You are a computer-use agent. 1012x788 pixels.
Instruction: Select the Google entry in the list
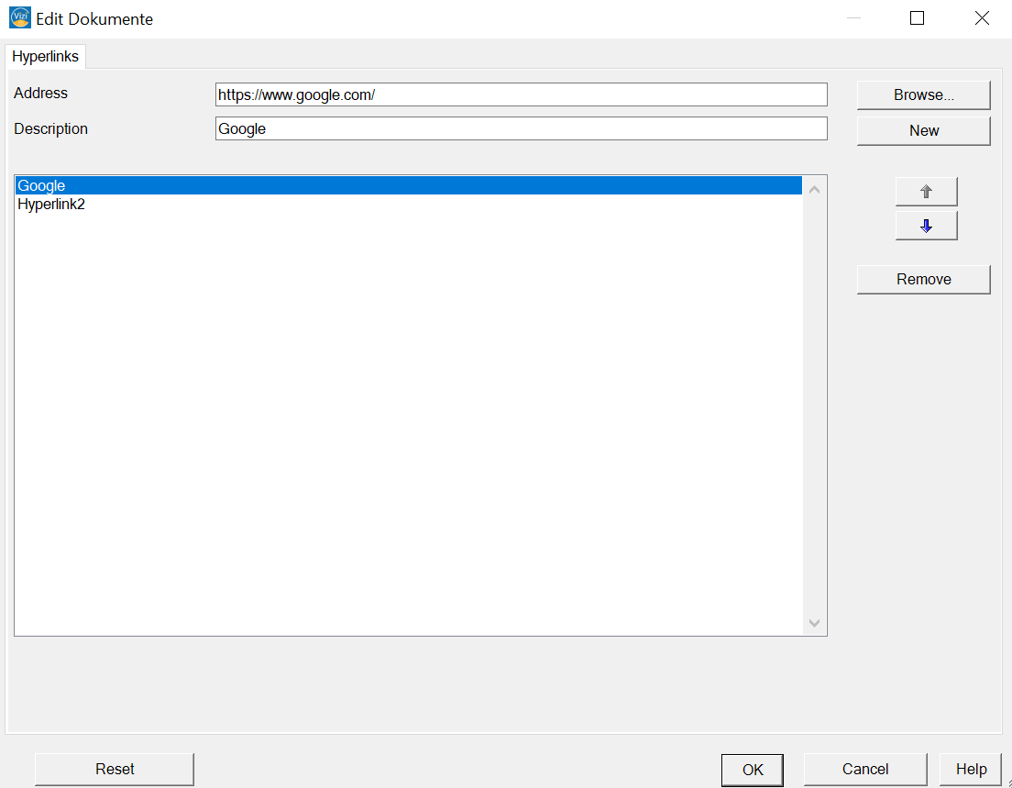pos(409,185)
